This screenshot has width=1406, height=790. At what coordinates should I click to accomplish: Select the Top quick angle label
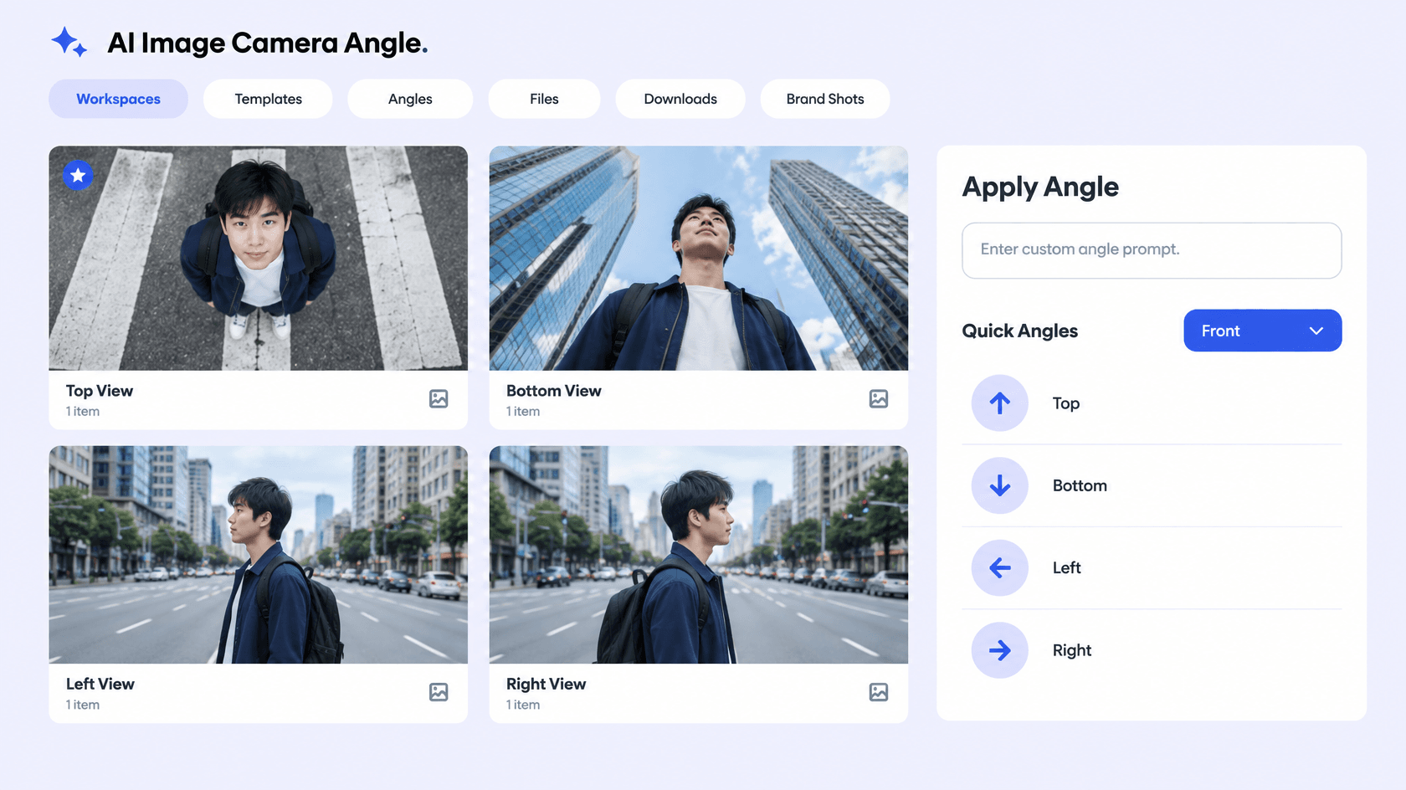coord(1065,403)
